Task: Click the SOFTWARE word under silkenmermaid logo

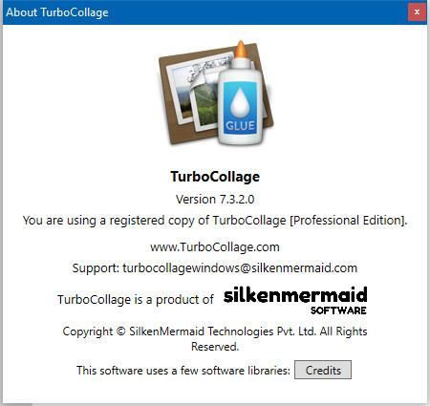Action: pyautogui.click(x=338, y=310)
